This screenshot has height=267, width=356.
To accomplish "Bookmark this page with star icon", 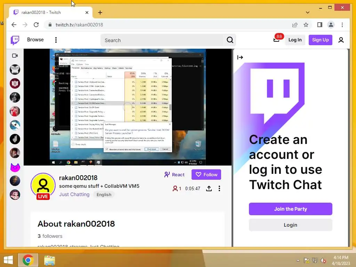I will coord(306,25).
